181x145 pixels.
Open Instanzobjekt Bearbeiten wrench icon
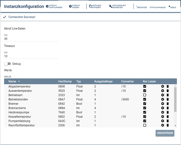point(111,6)
